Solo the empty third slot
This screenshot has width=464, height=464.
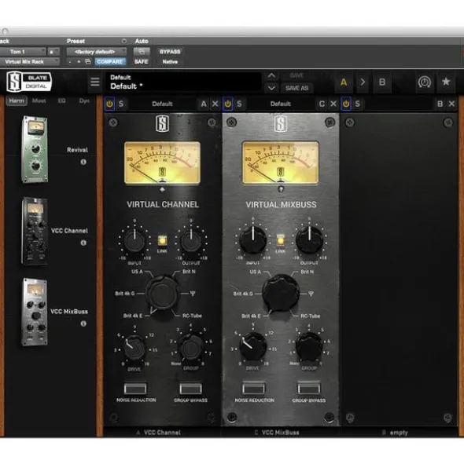point(358,104)
